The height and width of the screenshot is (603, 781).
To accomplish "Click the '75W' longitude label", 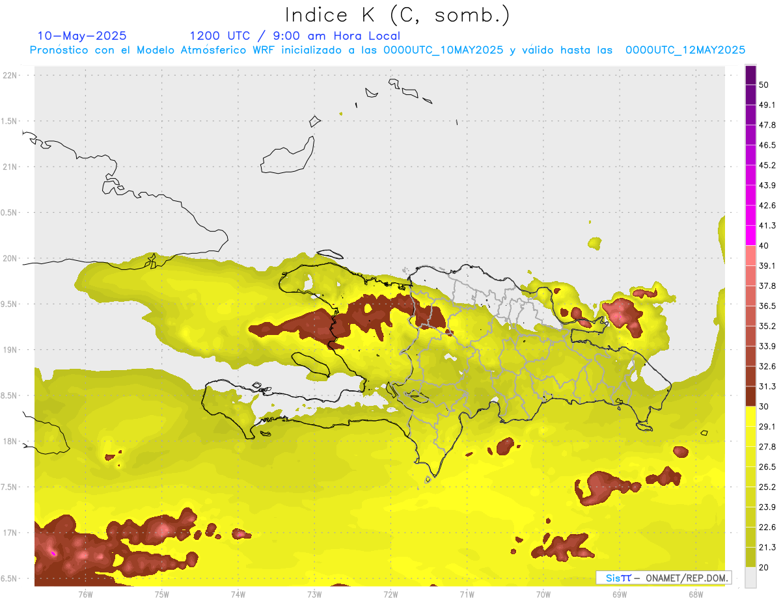I will tap(161, 595).
